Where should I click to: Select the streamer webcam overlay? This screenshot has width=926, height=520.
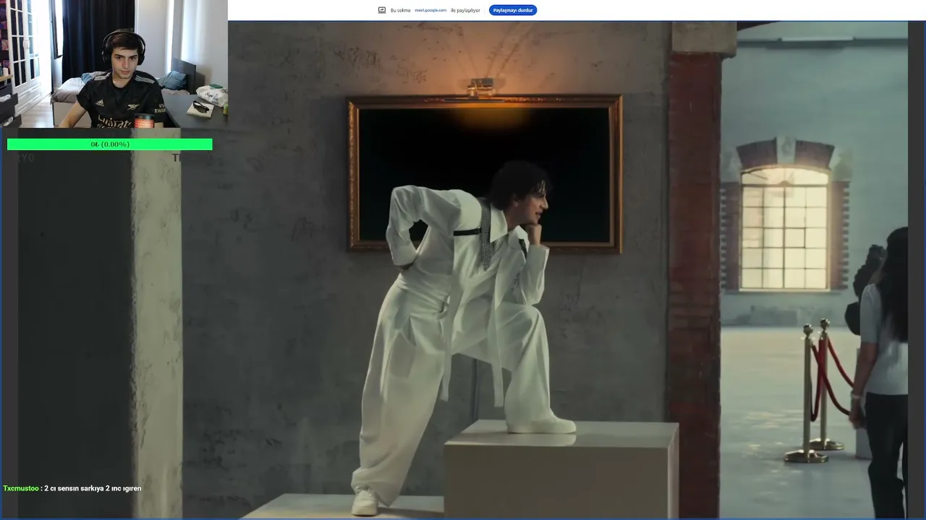click(x=114, y=64)
